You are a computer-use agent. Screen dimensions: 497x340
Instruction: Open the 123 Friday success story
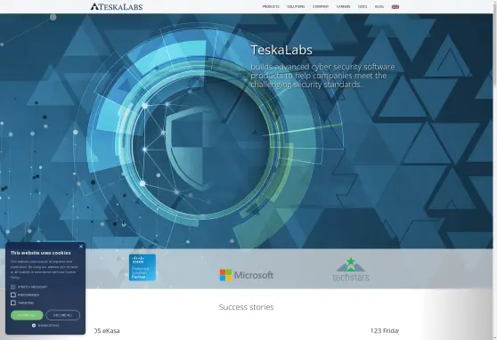[x=385, y=331]
